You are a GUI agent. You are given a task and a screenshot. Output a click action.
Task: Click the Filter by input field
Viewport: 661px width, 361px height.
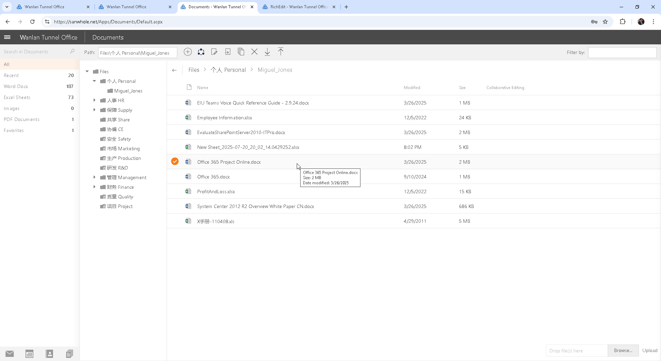(622, 53)
